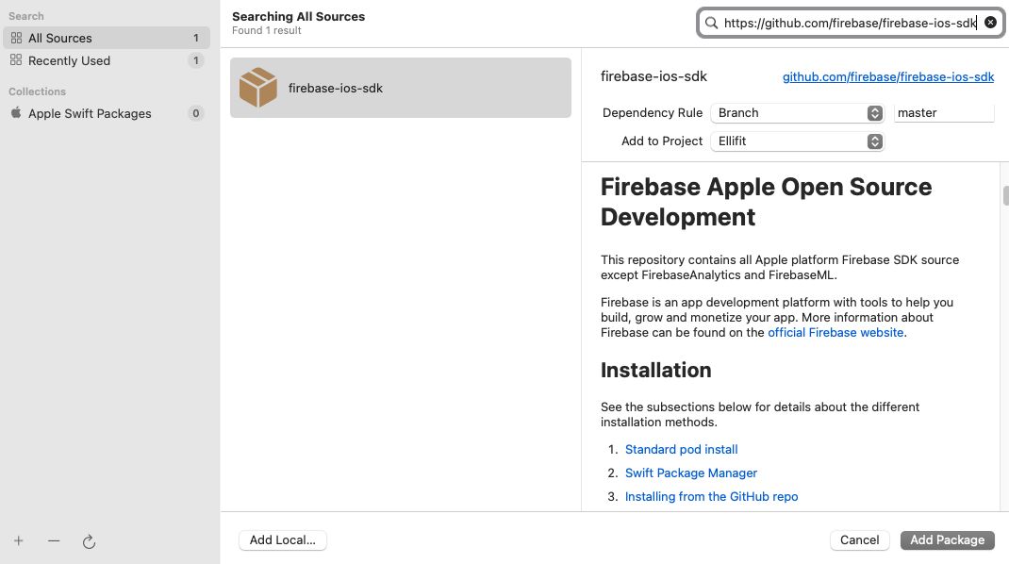The image size is (1009, 564).
Task: Refresh the package collections list
Action: click(89, 541)
